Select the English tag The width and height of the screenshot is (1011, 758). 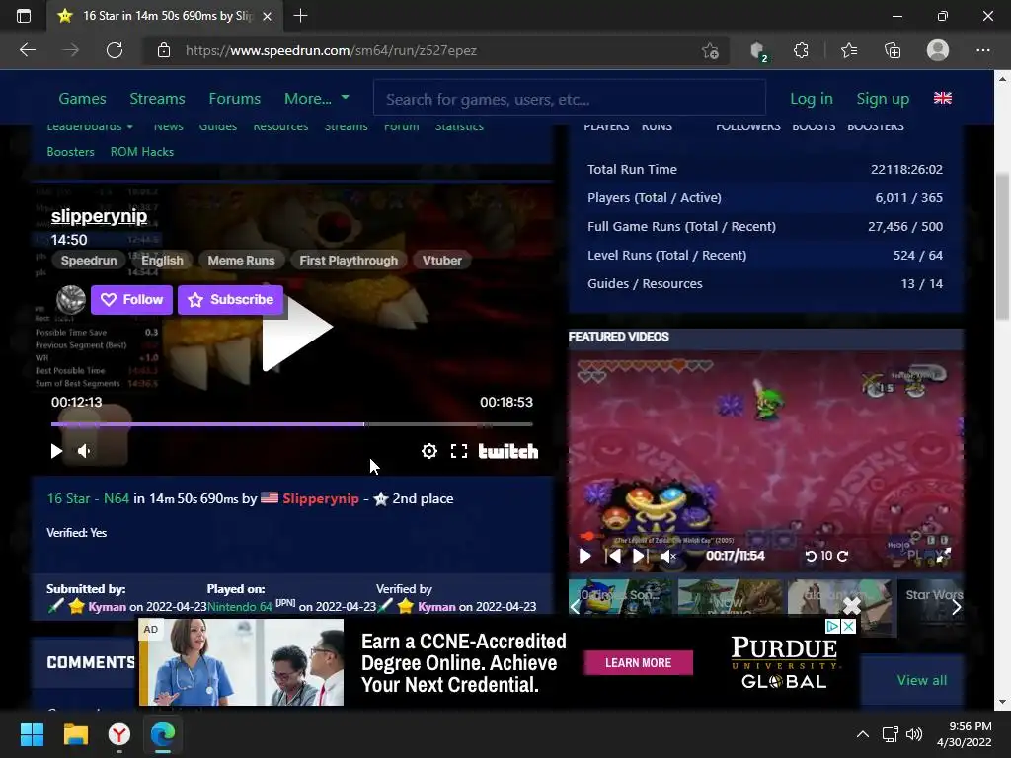coord(163,261)
